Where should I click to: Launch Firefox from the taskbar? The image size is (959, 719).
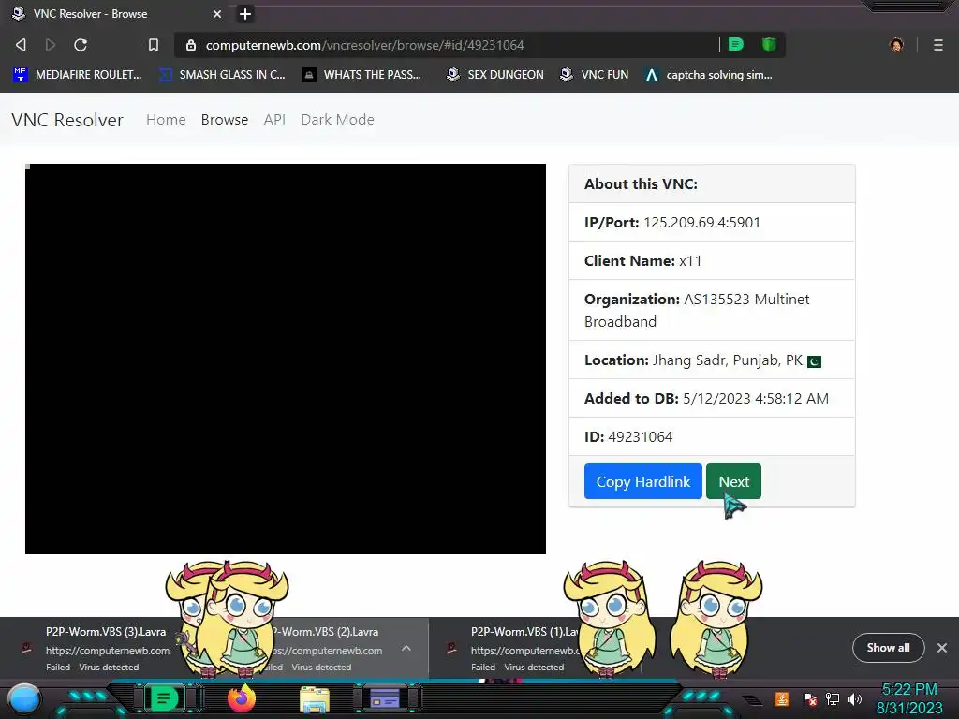tap(242, 698)
